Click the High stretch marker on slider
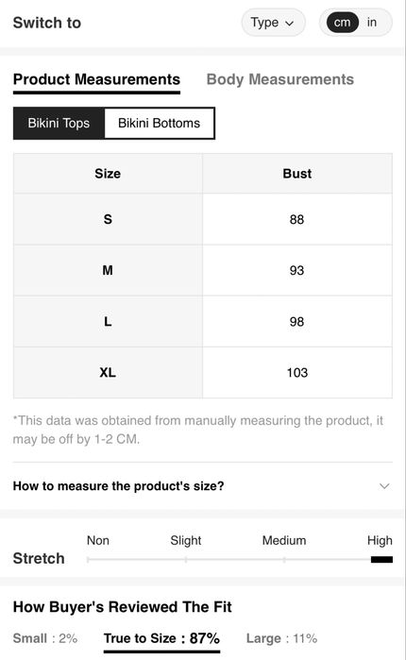The width and height of the screenshot is (406, 660). point(381,559)
